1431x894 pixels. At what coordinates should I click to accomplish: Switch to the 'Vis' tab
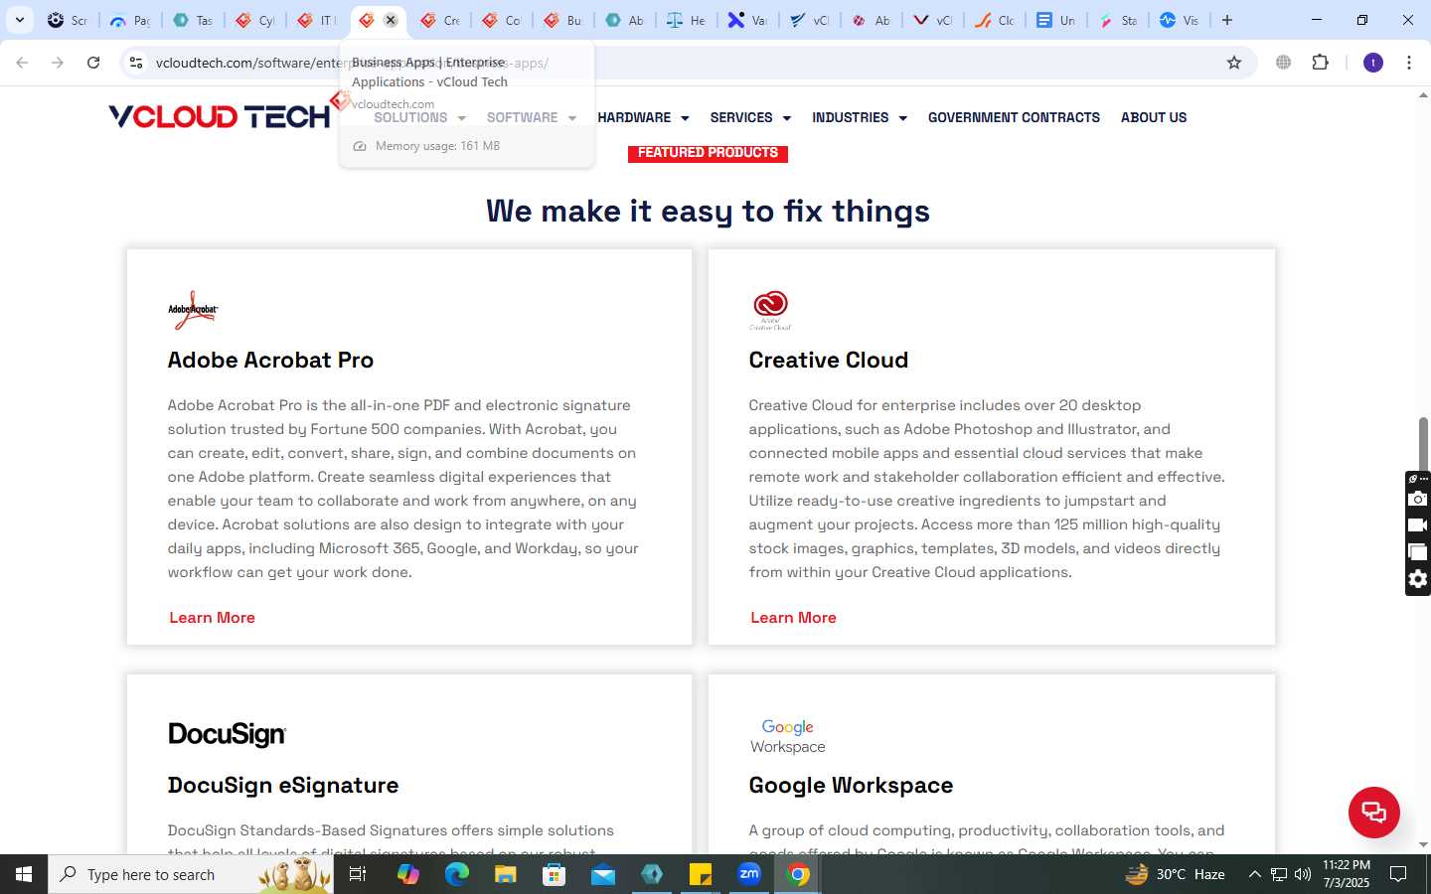click(1180, 20)
